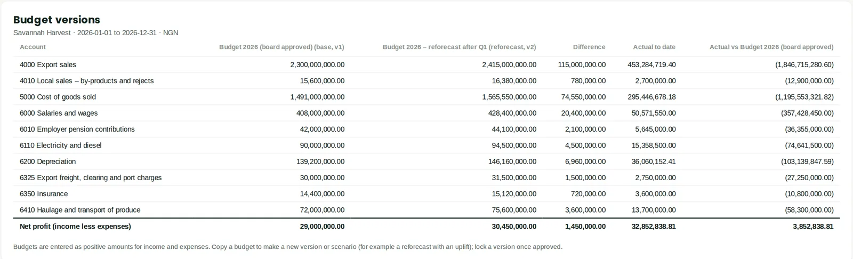Click the Export sales base budget amount 2,300,000,000.00
Screen dimensions: 853x259
(317, 64)
